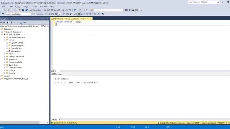Click the Paste icon in toolbar
Viewport: 230px width, 129px height.
click(70, 10)
